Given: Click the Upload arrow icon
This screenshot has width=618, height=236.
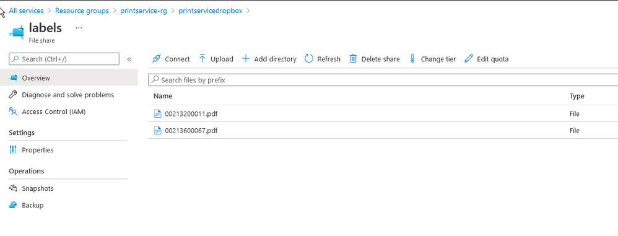Looking at the screenshot, I should click(202, 59).
